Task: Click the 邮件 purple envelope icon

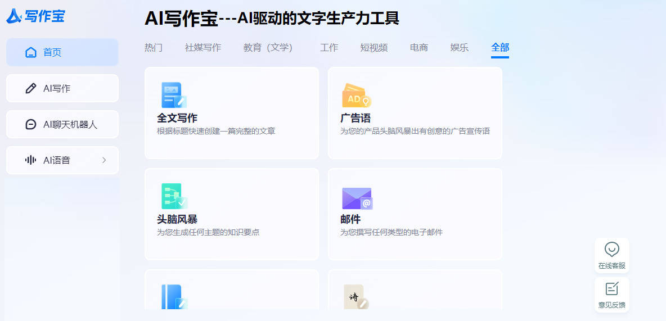Action: tap(357, 198)
